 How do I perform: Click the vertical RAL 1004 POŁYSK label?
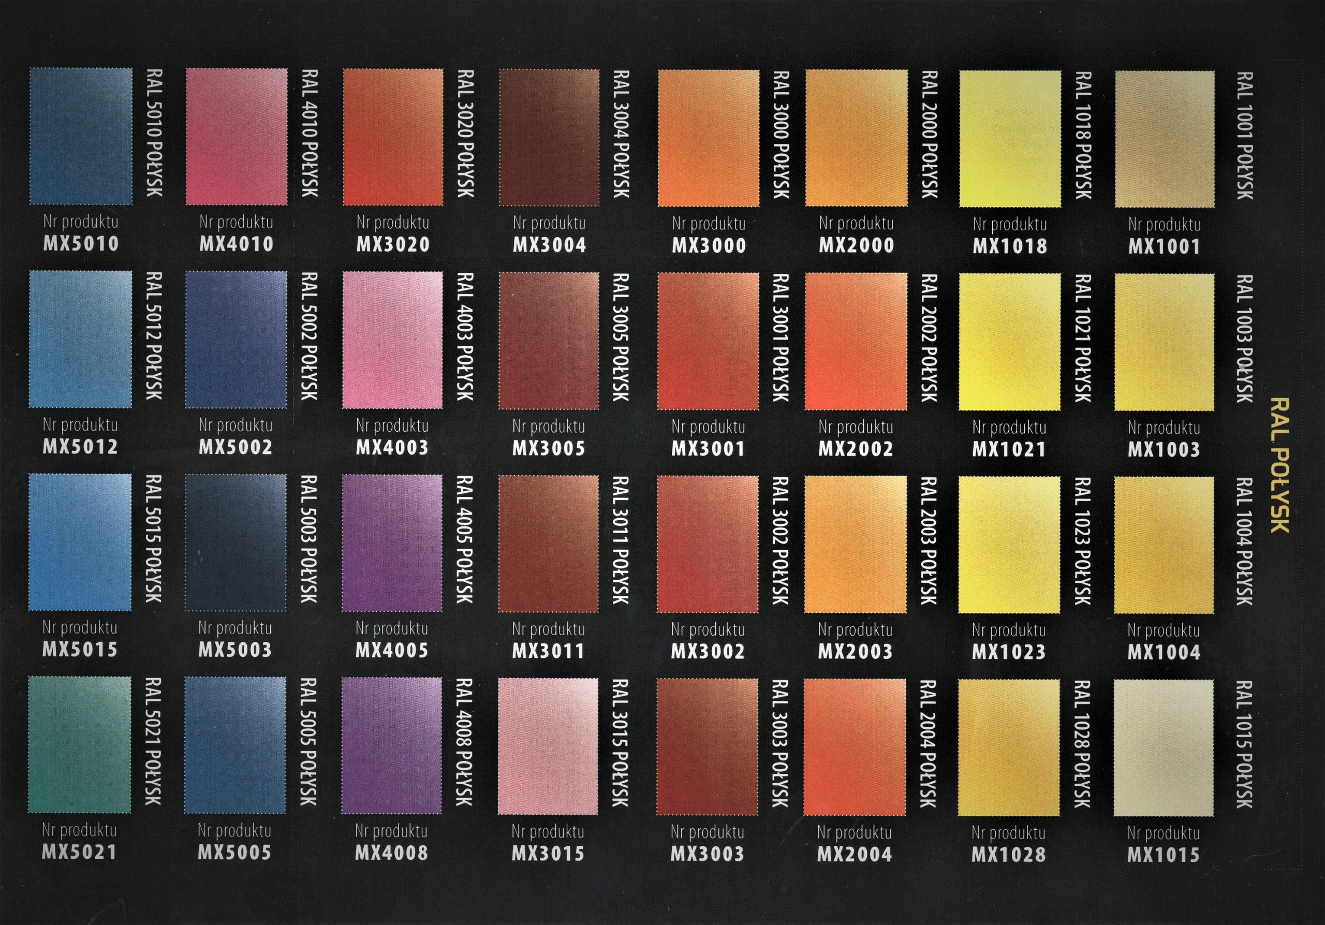(x=1244, y=541)
